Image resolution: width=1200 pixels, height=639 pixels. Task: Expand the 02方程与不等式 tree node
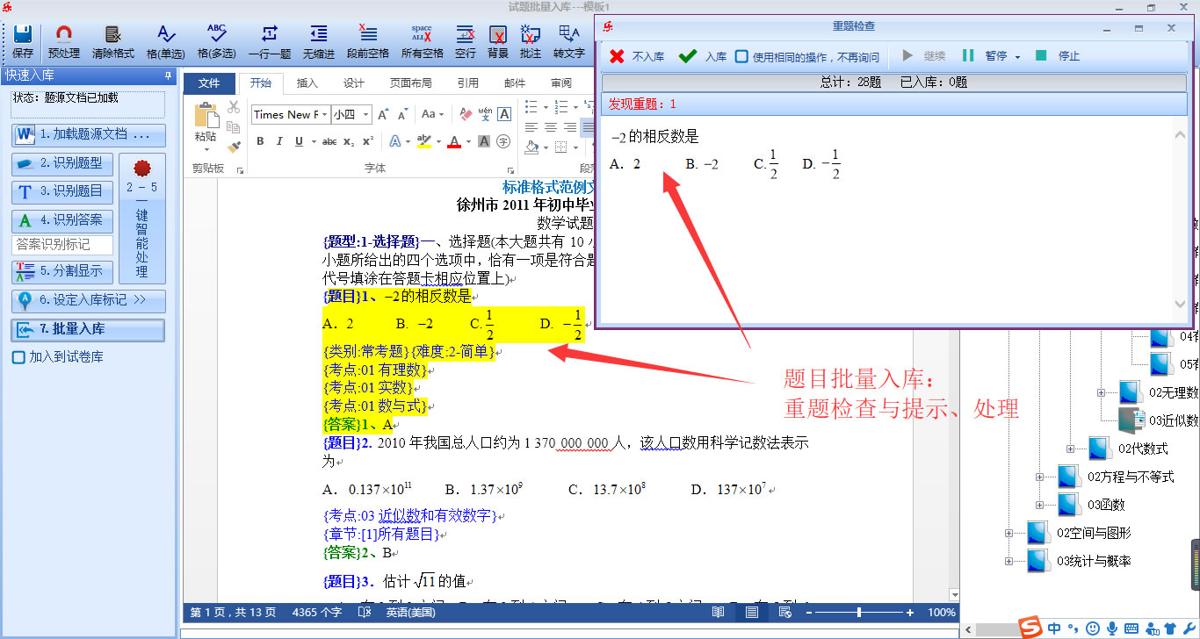click(1039, 477)
